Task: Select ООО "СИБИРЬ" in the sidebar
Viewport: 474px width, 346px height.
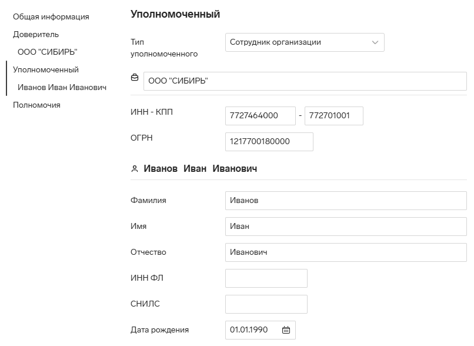Action: pos(48,52)
